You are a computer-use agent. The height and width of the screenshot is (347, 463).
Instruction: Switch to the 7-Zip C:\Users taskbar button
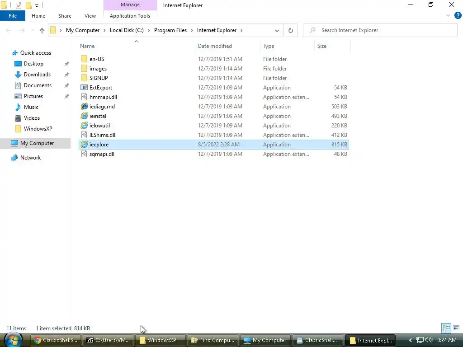point(108,340)
